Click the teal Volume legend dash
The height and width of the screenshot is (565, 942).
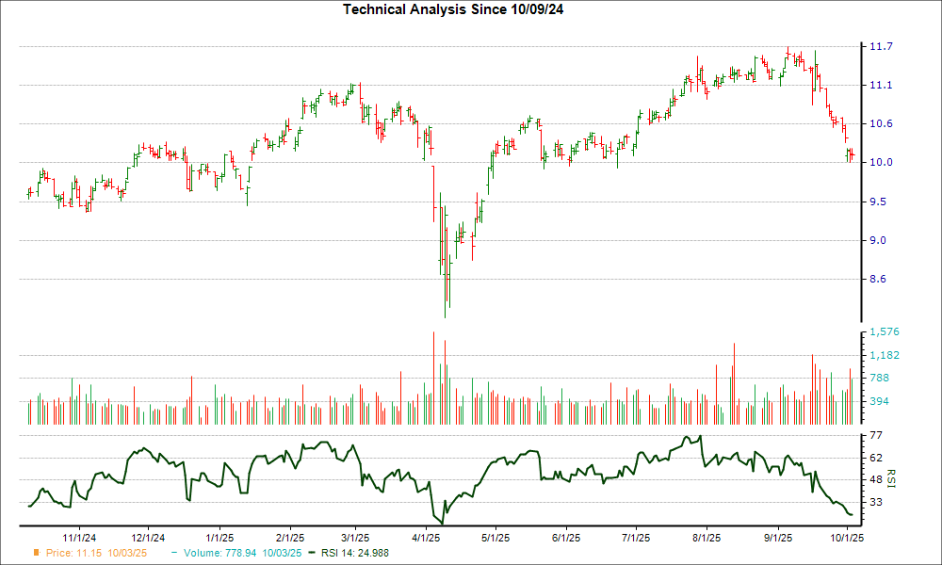click(x=175, y=553)
